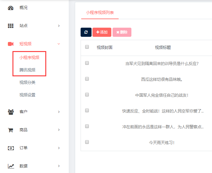Open the 腾讯视频 submenu item
The height and width of the screenshot is (173, 212).
click(x=27, y=70)
